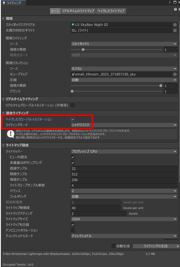This screenshot has height=267, width=180.
Task: Open the ライティングモード dropdown showing シャドウマスク
Action: coord(124,125)
